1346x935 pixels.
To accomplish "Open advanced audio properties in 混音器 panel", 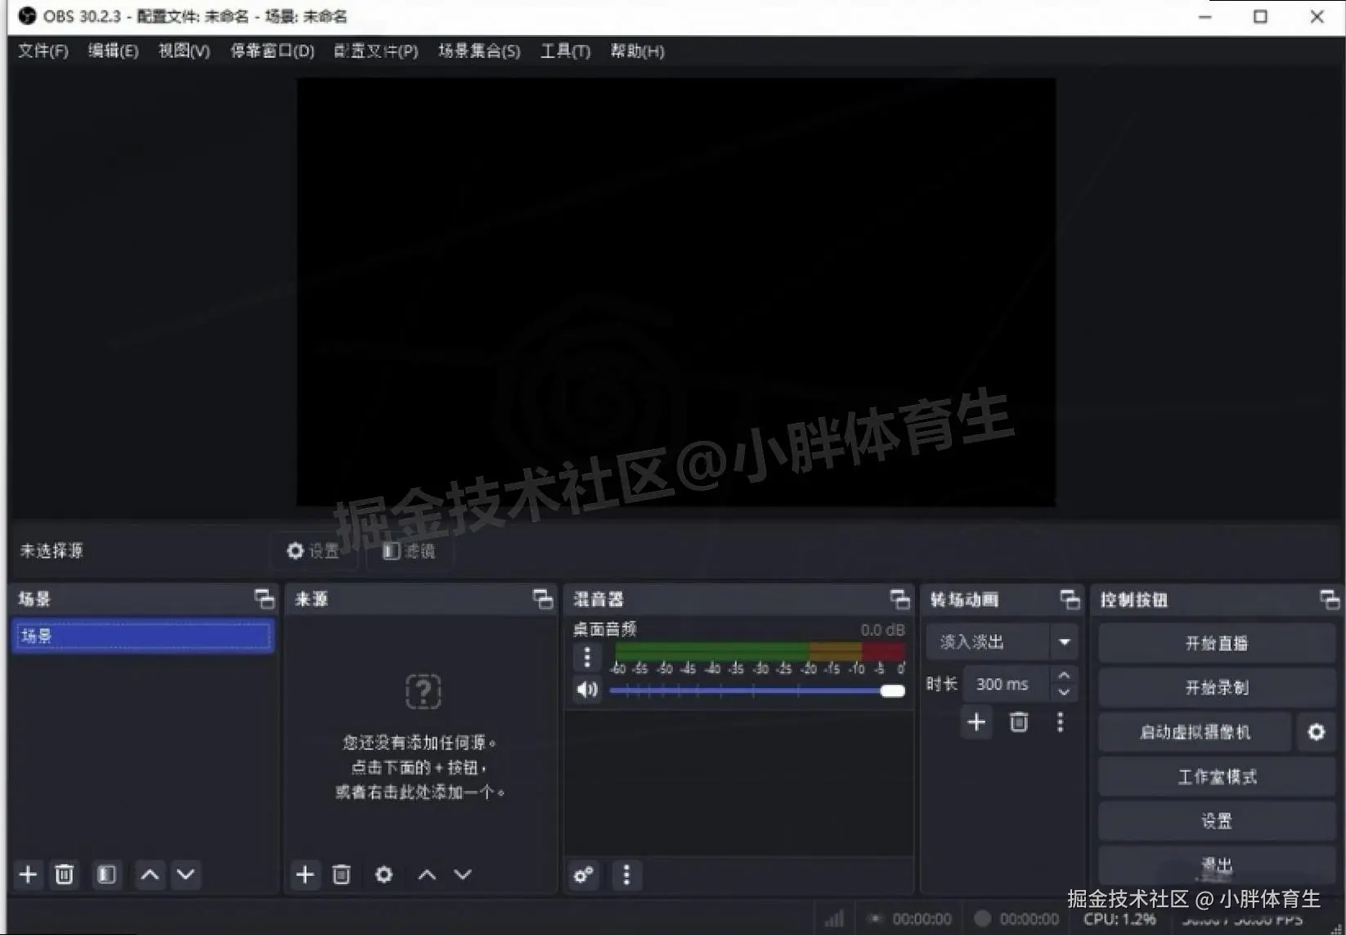I will [583, 875].
